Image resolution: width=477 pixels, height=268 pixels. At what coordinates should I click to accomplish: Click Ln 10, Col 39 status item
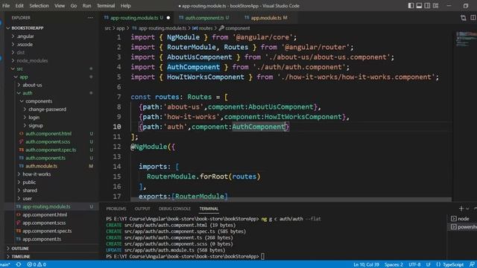pos(366,264)
